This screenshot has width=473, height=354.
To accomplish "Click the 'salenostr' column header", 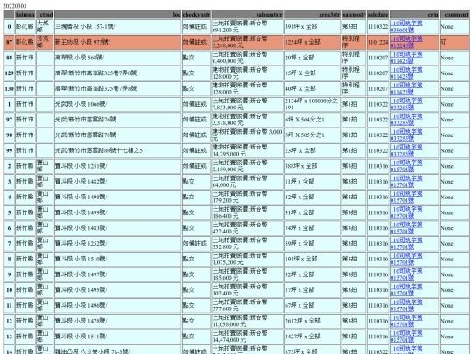I will coord(354,15).
